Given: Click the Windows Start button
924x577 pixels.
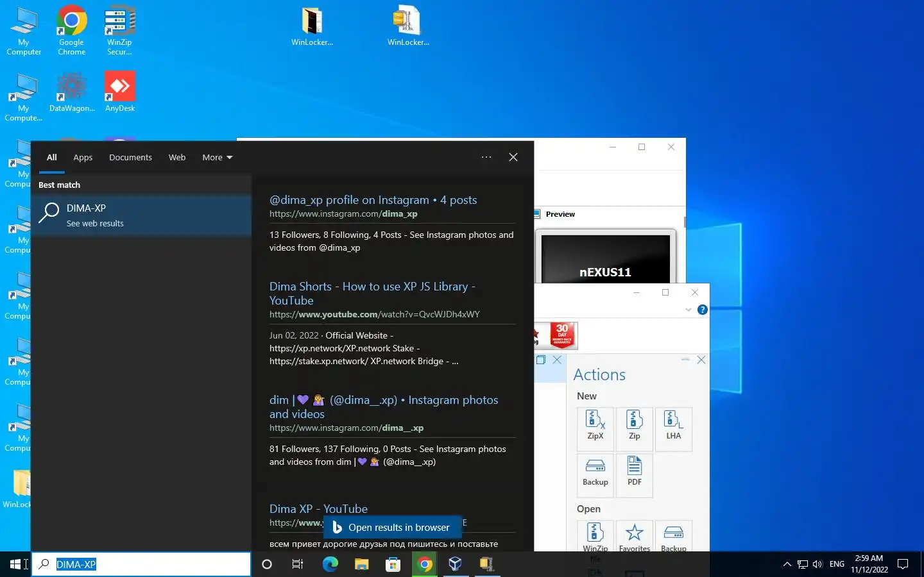Looking at the screenshot, I should click(x=15, y=564).
